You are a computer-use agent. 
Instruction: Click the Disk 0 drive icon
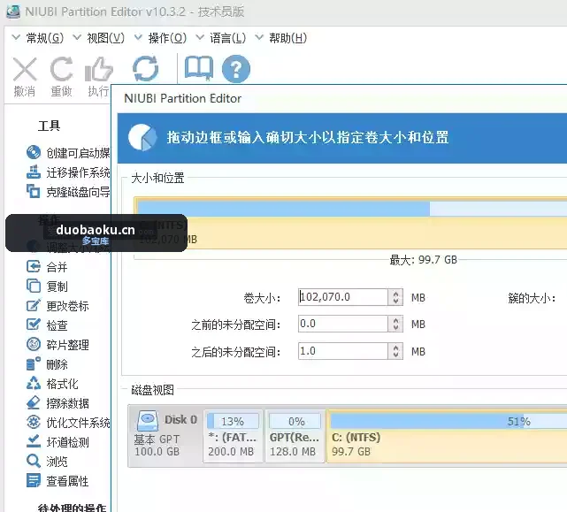click(148, 420)
